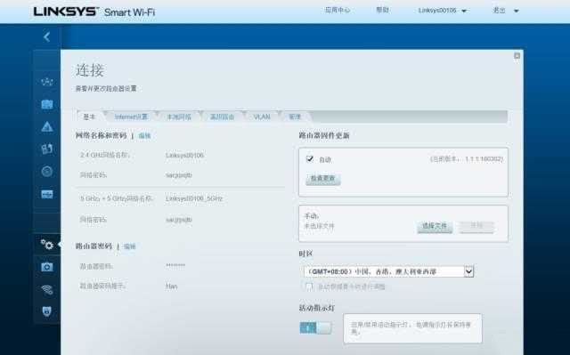Click the back arrow above the sidebar
Viewport: 570px width, 355px height.
[46, 36]
